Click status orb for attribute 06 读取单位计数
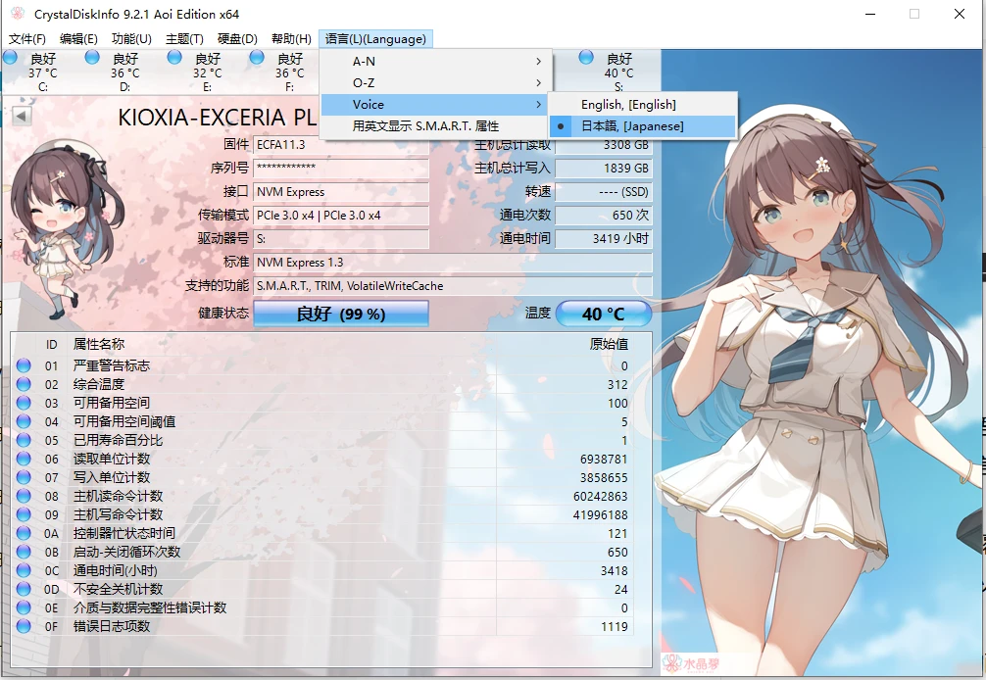 24,459
